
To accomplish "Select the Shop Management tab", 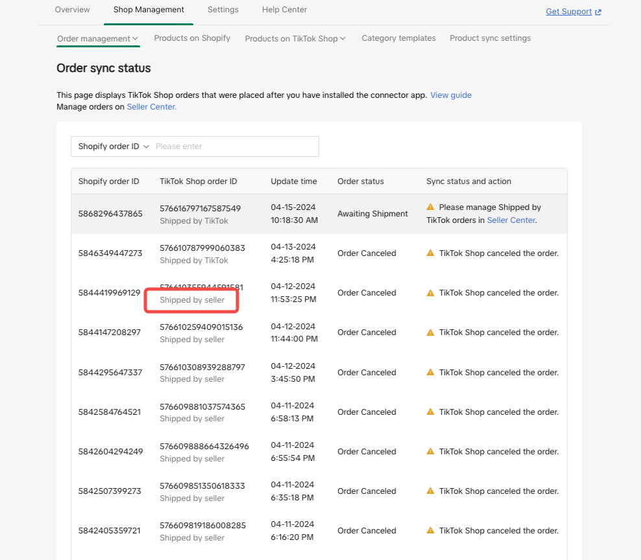I will [149, 9].
